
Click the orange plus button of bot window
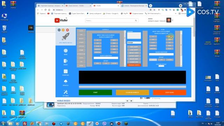tap(63, 30)
